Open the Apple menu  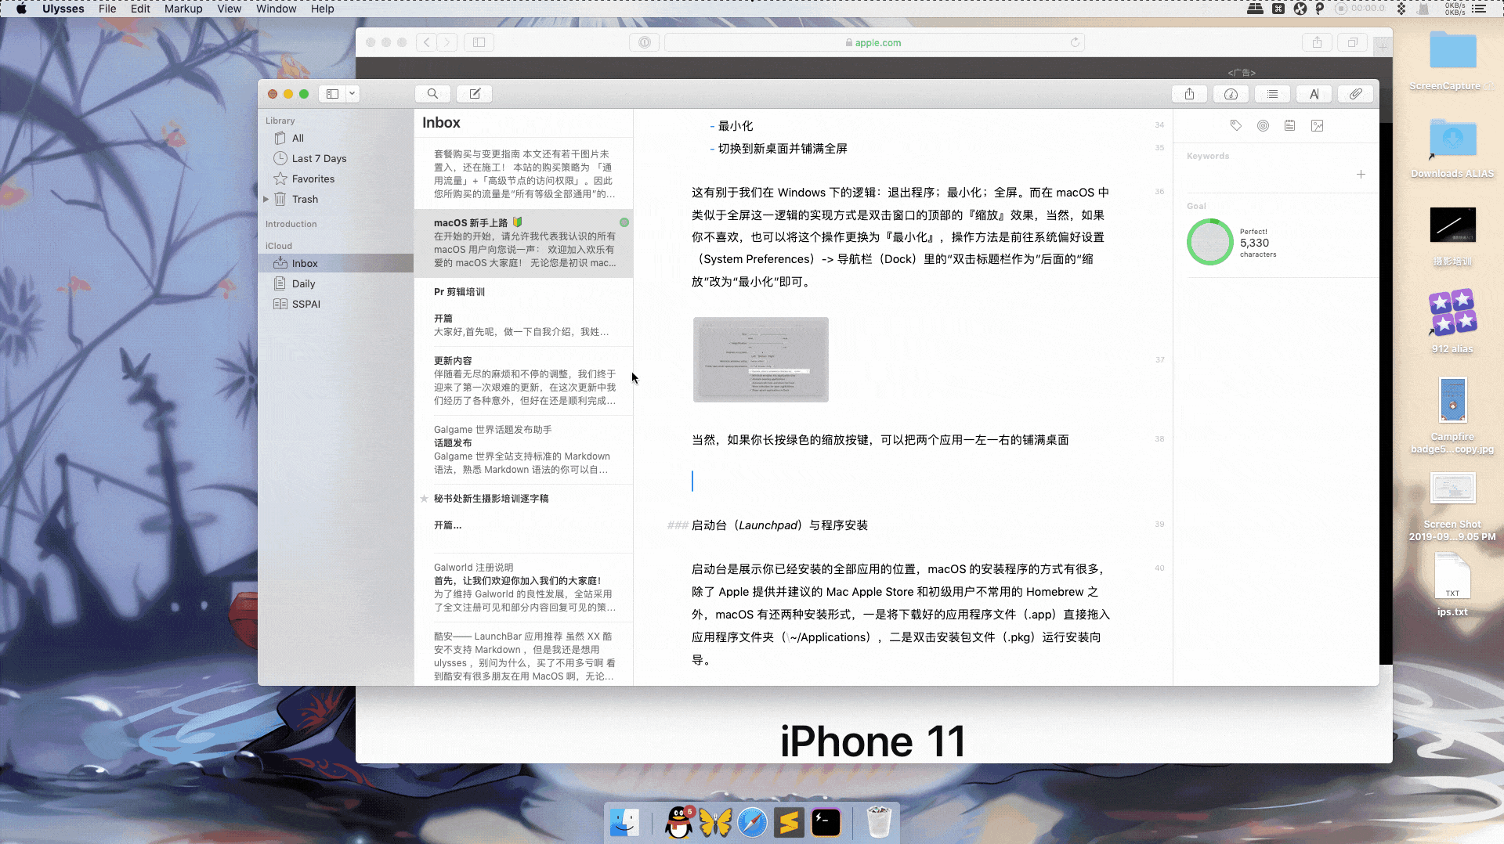(21, 9)
